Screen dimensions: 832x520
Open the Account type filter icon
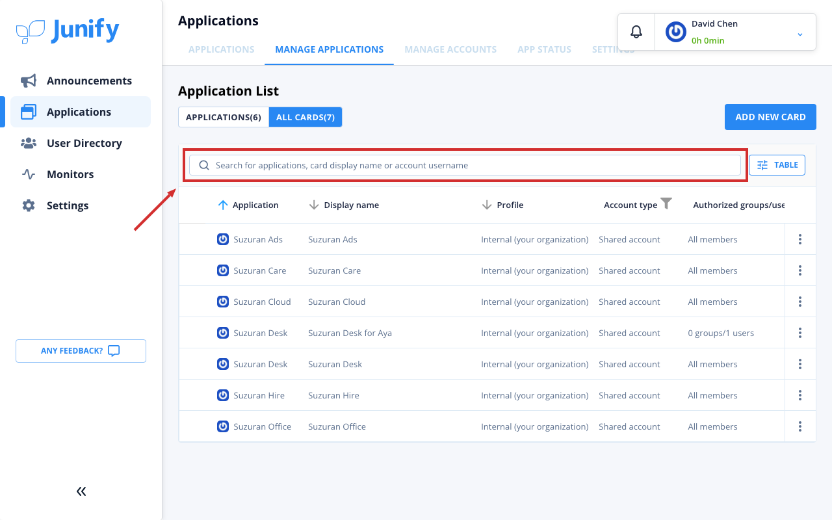[666, 203]
